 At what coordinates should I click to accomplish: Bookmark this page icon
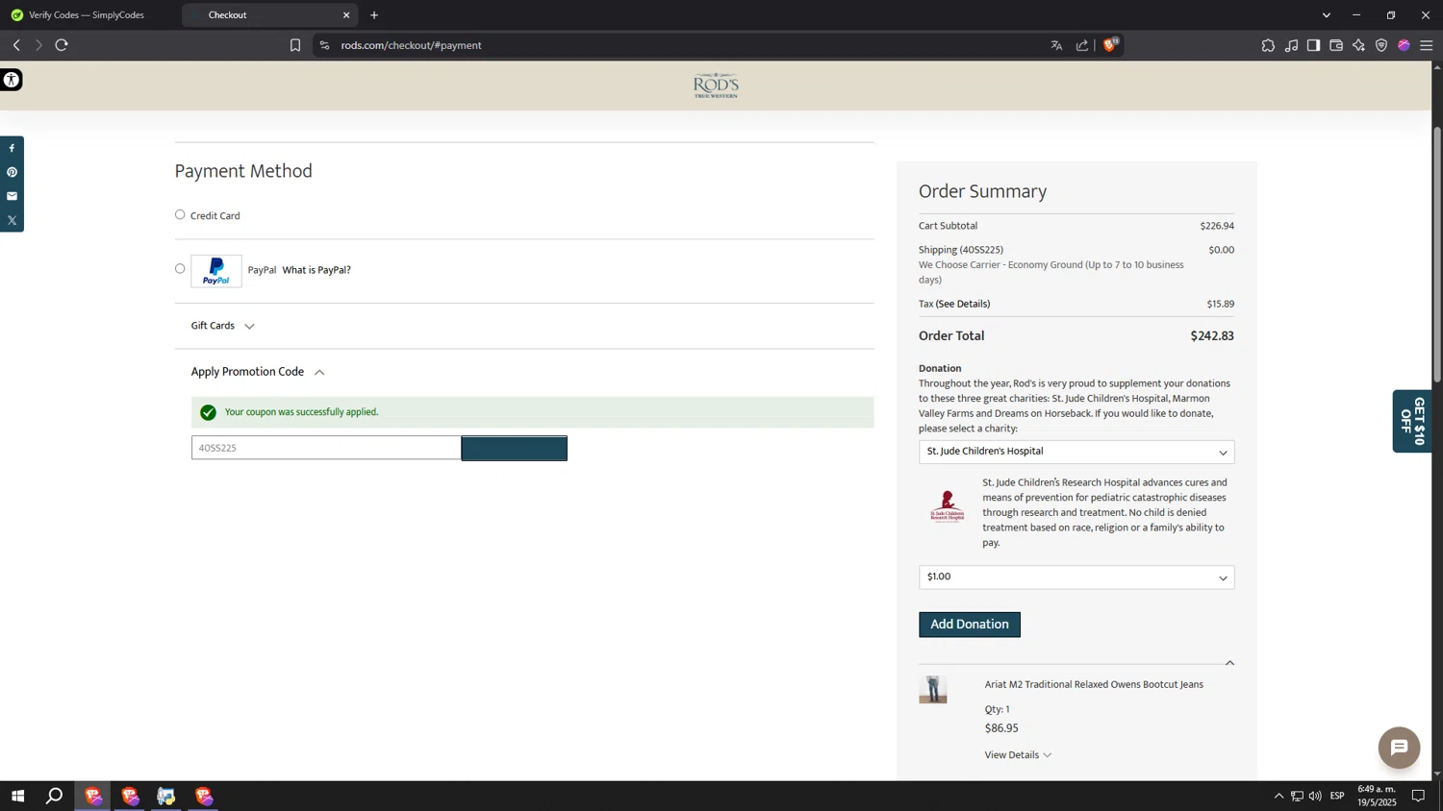click(295, 45)
